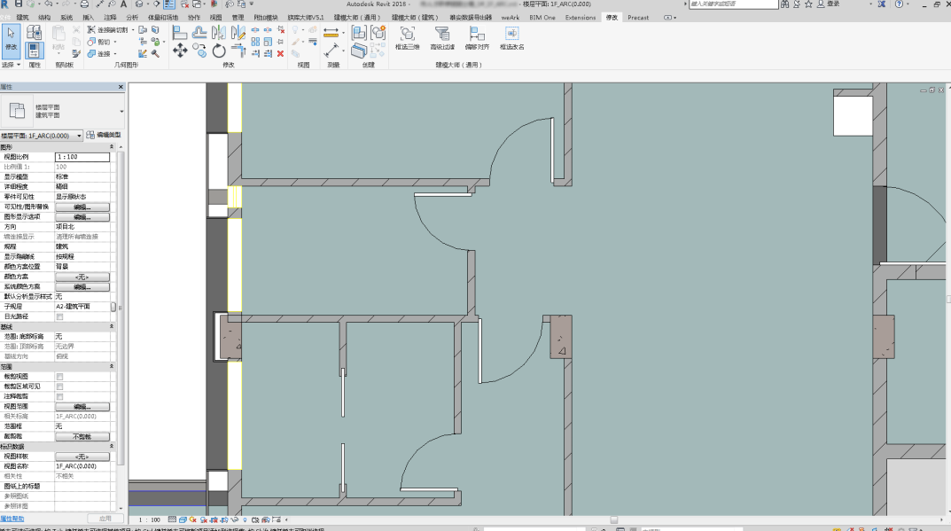Open the 建筑 ribbon tab
Screen dimensions: 951x531
click(22, 18)
